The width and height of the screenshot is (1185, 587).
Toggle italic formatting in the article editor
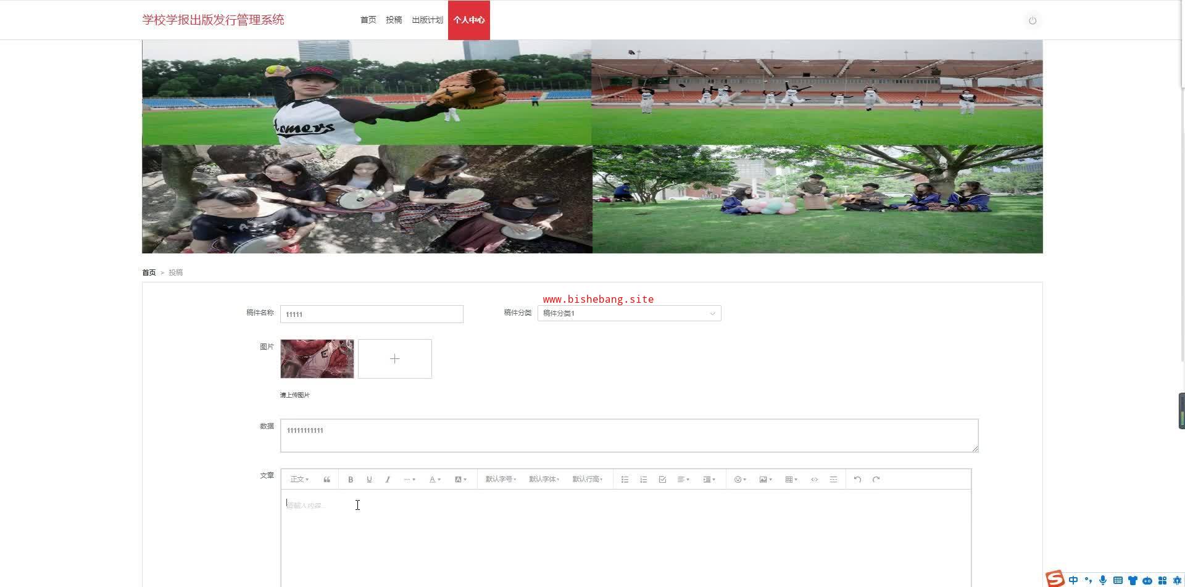point(388,480)
